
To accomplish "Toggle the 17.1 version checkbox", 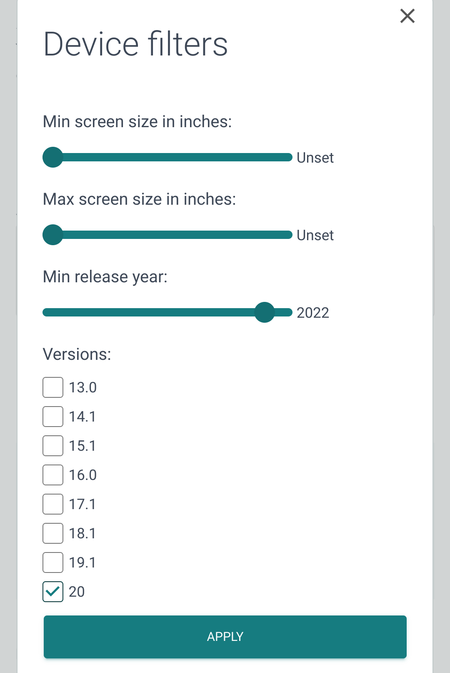I will tap(53, 504).
